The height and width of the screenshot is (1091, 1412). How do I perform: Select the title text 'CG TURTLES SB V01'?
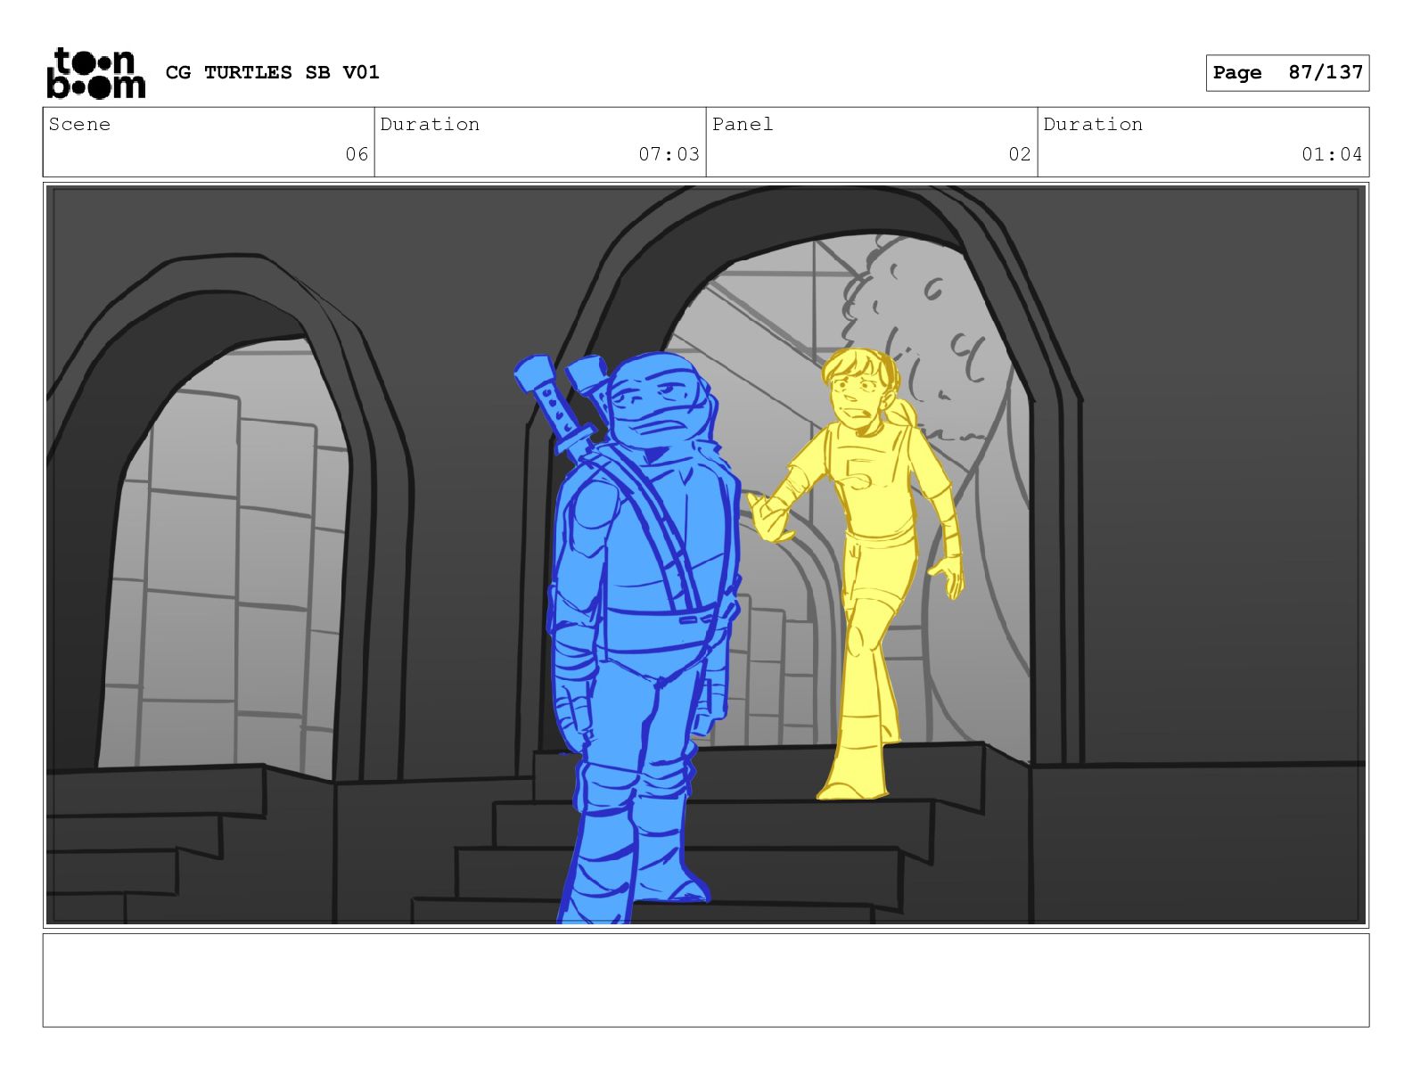point(273,72)
